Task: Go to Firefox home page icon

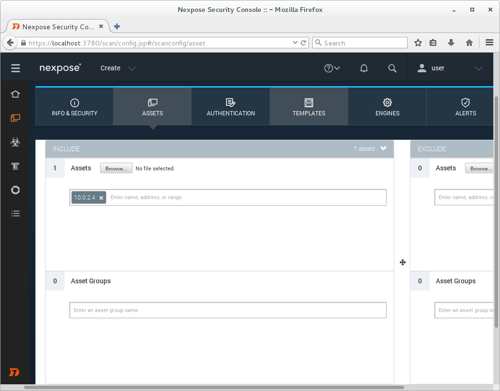Action: click(469, 43)
